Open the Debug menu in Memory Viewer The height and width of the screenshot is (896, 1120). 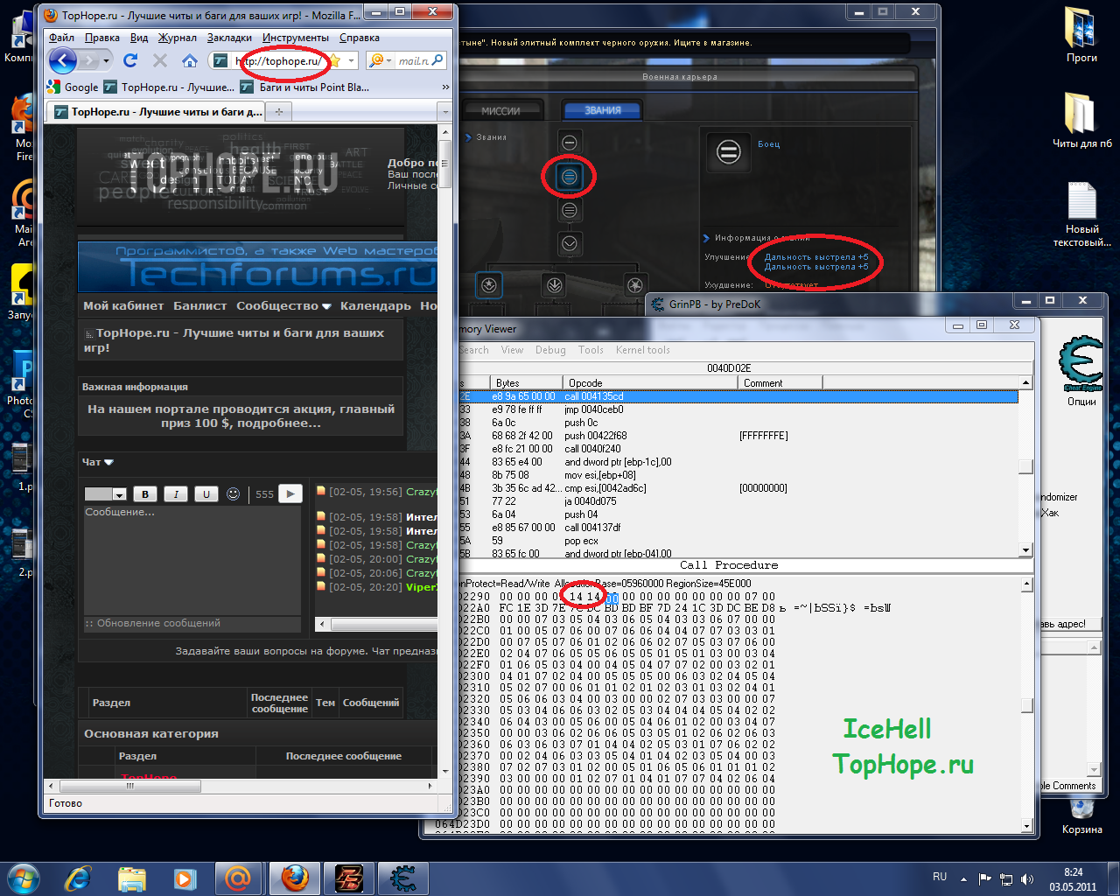tap(550, 350)
